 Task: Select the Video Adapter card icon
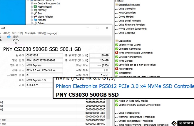tap(36, 16)
